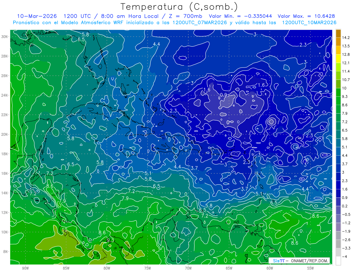The height and width of the screenshot is (272, 352).
Task: Click the '16N' latitude axis label
Action: [x=5, y=173]
